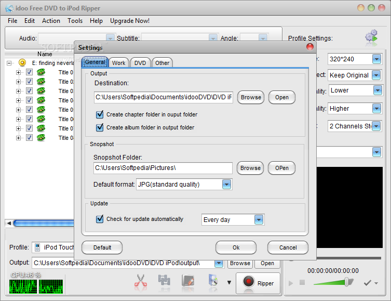The width and height of the screenshot is (391, 301).
Task: Open the Every day update frequency dropdown
Action: coord(259,219)
